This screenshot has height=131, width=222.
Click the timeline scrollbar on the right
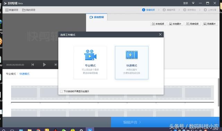click(219, 92)
